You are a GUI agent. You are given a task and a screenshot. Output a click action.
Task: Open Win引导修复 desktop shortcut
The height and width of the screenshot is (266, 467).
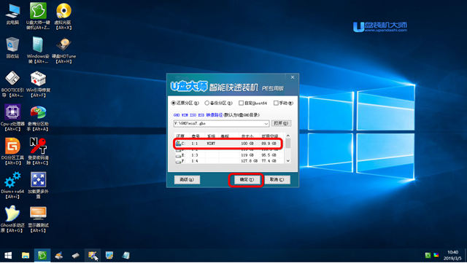click(38, 84)
